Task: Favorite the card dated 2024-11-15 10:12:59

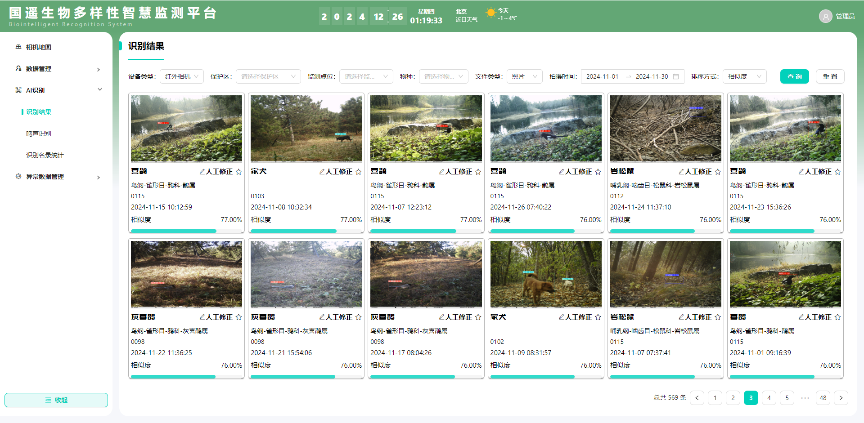Action: (238, 172)
